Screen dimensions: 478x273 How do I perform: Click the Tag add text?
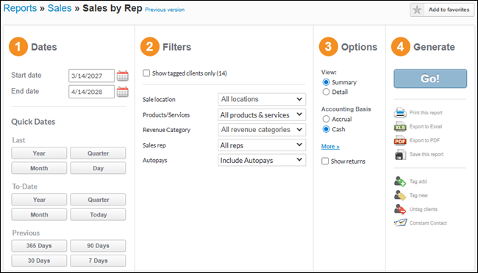418,181
